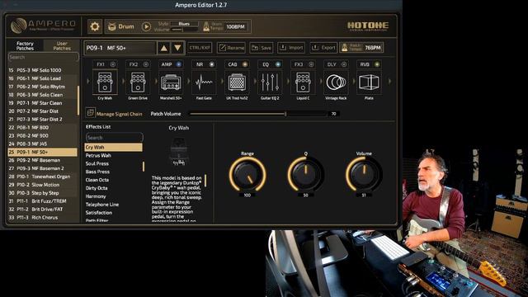Choose Soul Press in Effects List
The height and width of the screenshot is (297, 528).
coord(113,163)
